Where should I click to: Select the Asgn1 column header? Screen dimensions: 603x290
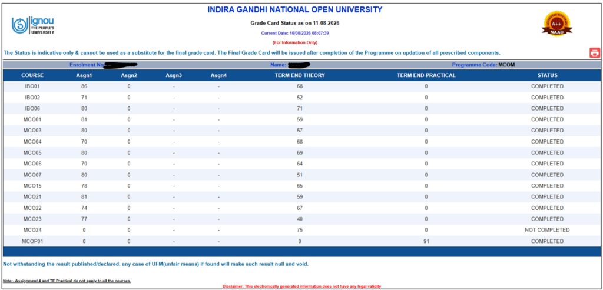tap(84, 75)
